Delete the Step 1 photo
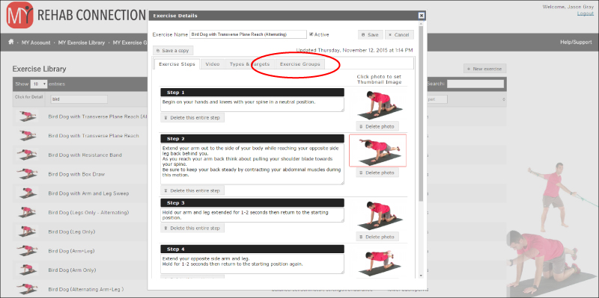The width and height of the screenshot is (599, 298). pos(377,126)
